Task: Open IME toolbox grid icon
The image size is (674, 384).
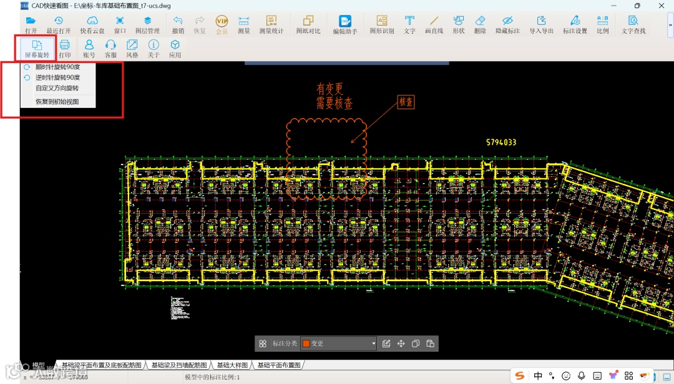Action: (x=629, y=376)
